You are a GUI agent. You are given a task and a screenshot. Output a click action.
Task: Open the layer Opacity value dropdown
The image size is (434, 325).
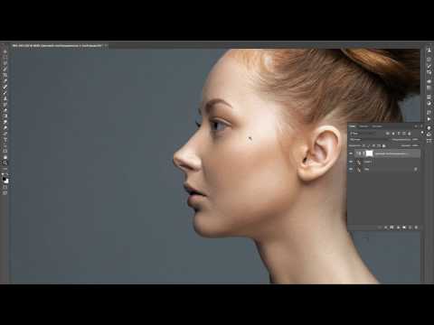[x=415, y=140]
